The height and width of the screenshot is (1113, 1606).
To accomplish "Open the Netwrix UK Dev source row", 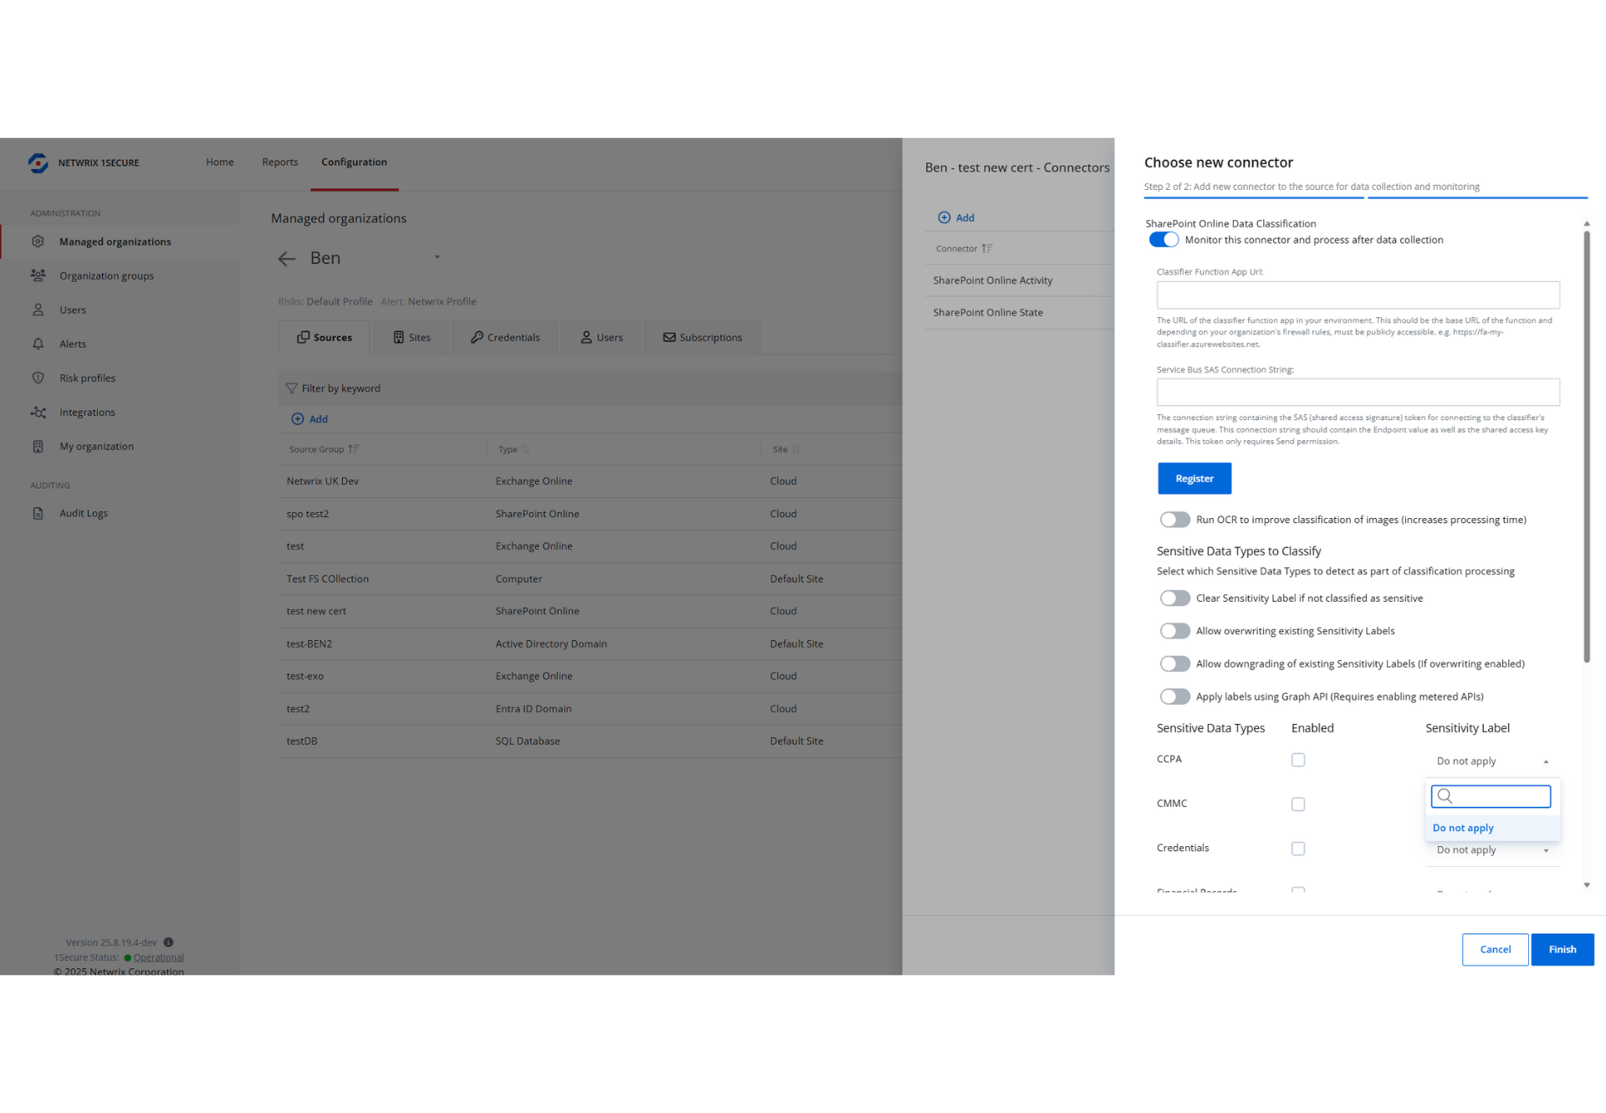I will [x=590, y=481].
